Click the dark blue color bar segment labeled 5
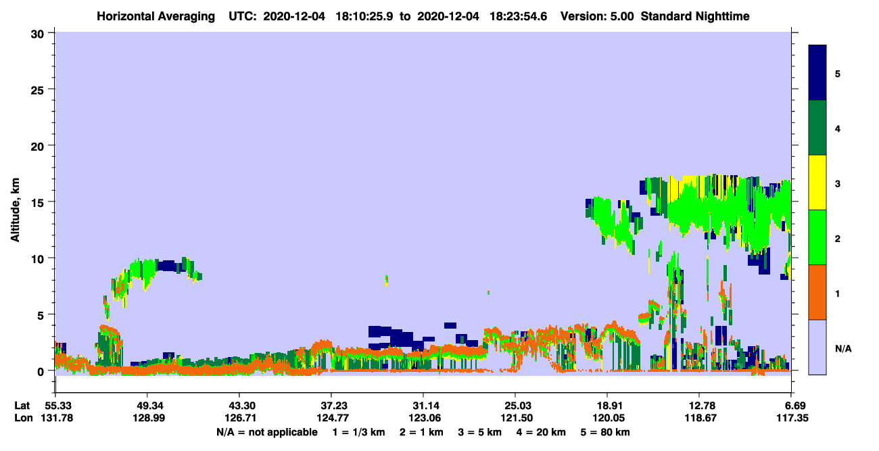Screen dimensions: 879x451 click(817, 73)
